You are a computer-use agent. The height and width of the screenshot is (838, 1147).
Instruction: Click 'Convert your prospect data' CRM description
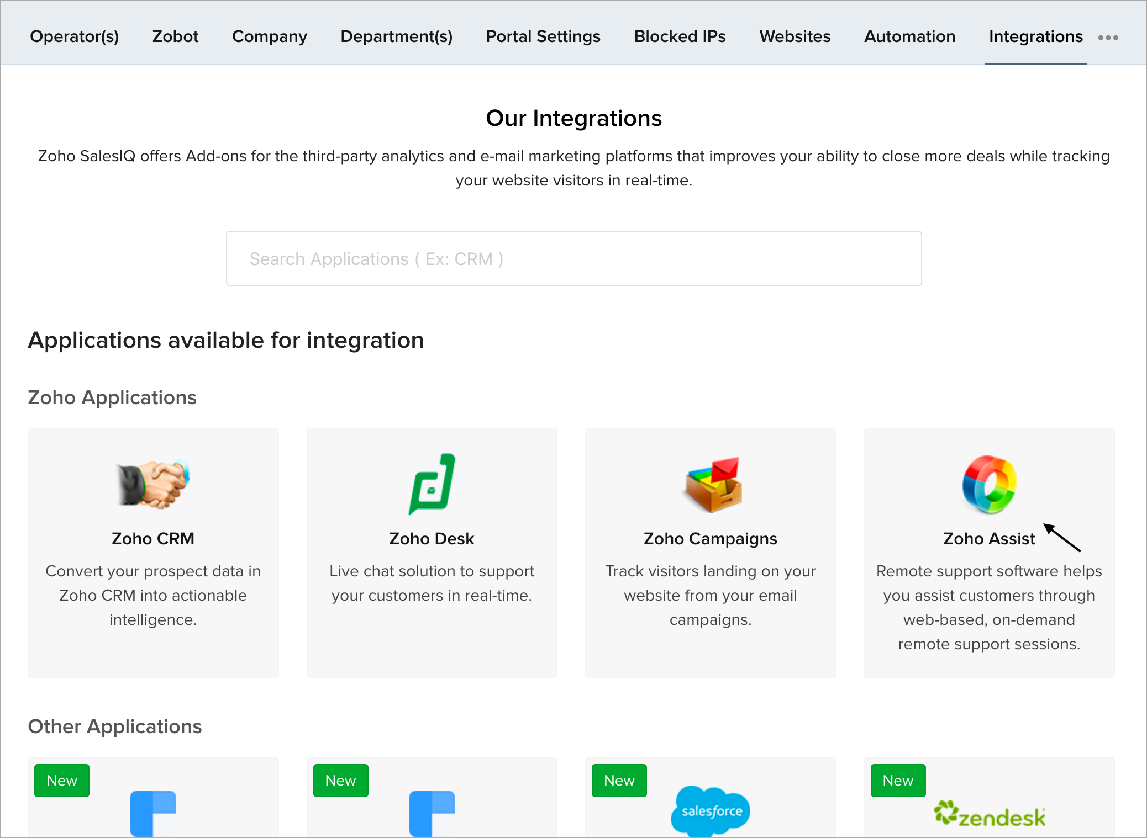(153, 595)
